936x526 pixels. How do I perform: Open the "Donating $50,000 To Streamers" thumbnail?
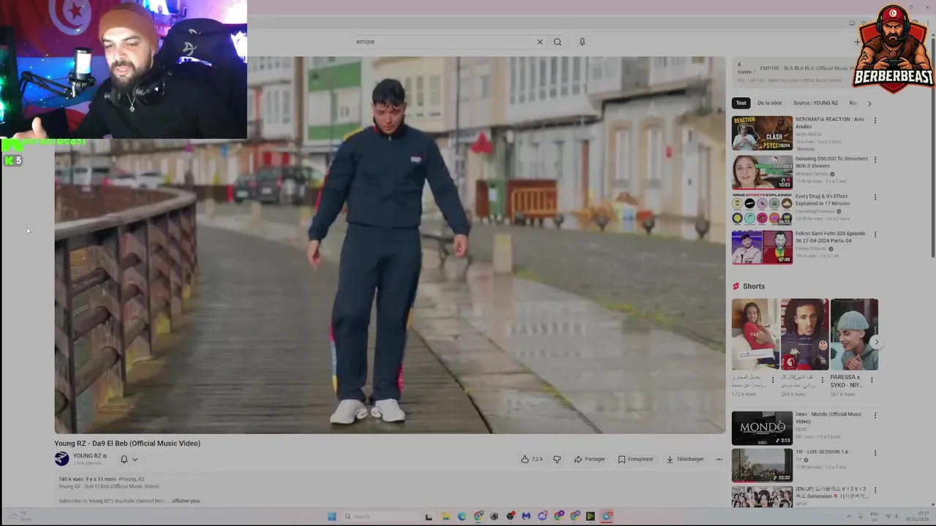762,172
